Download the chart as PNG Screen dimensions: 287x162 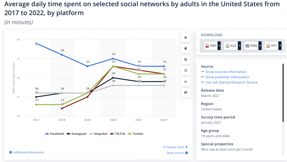click(251, 46)
